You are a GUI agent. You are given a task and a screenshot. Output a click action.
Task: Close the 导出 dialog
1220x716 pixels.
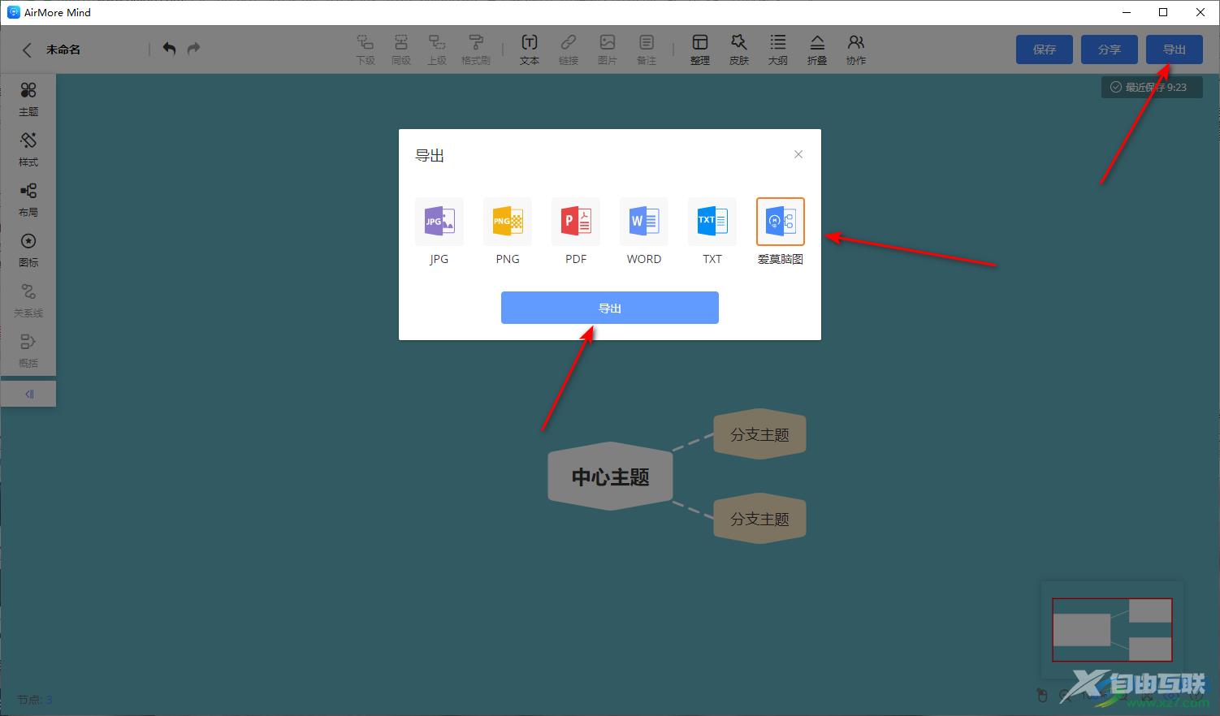798,154
